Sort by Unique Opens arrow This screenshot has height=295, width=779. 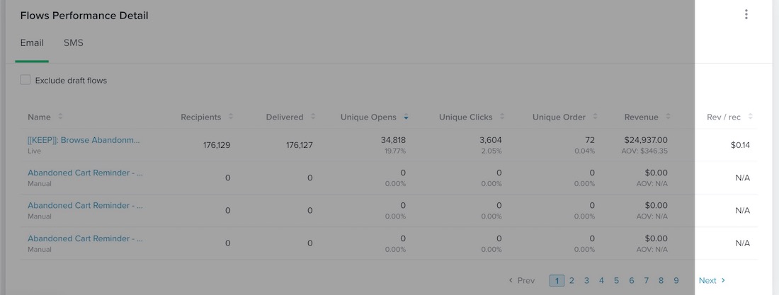point(406,117)
